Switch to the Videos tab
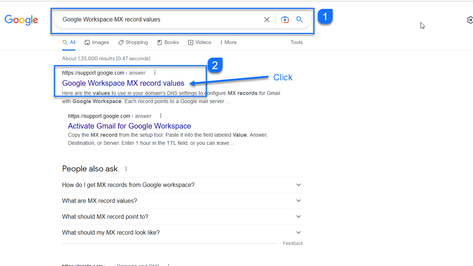 (x=200, y=42)
